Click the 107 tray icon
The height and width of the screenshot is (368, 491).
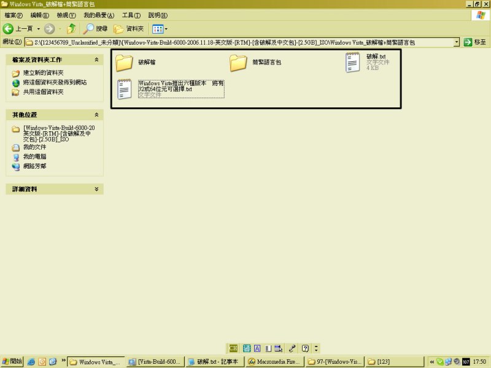tap(466, 362)
